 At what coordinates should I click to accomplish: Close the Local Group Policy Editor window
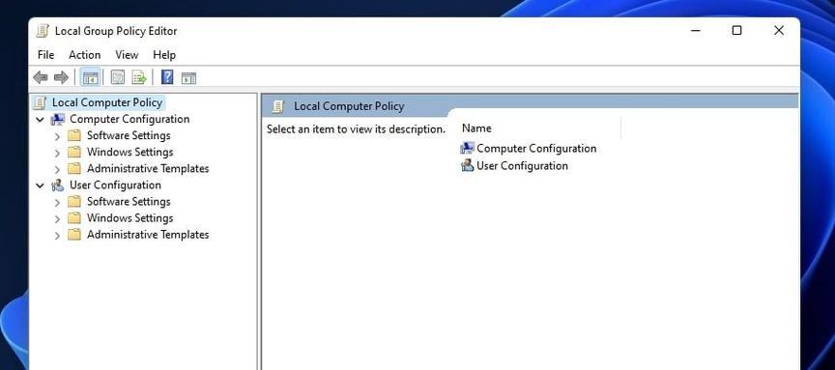779,31
